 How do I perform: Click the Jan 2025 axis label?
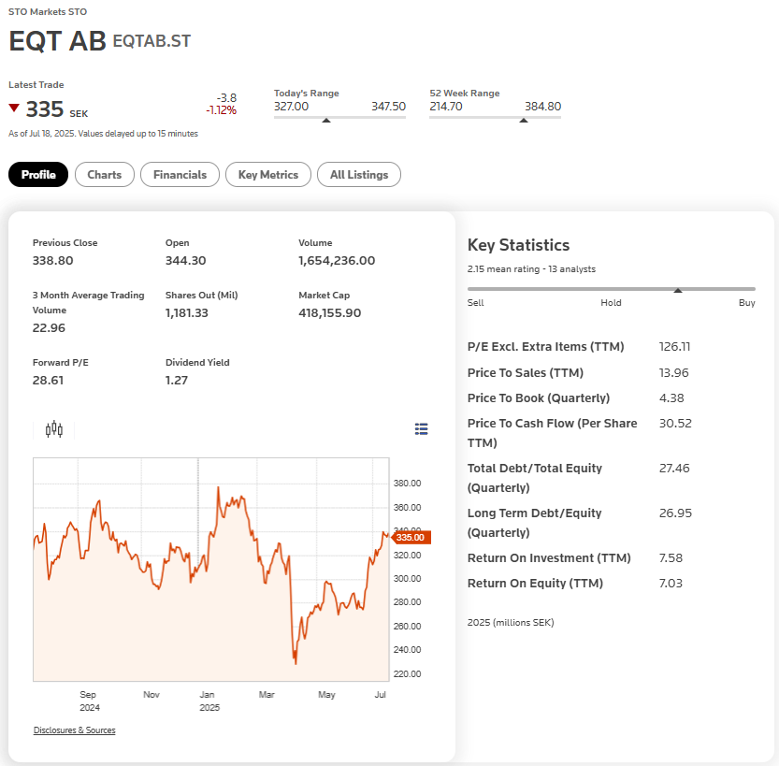click(x=209, y=701)
